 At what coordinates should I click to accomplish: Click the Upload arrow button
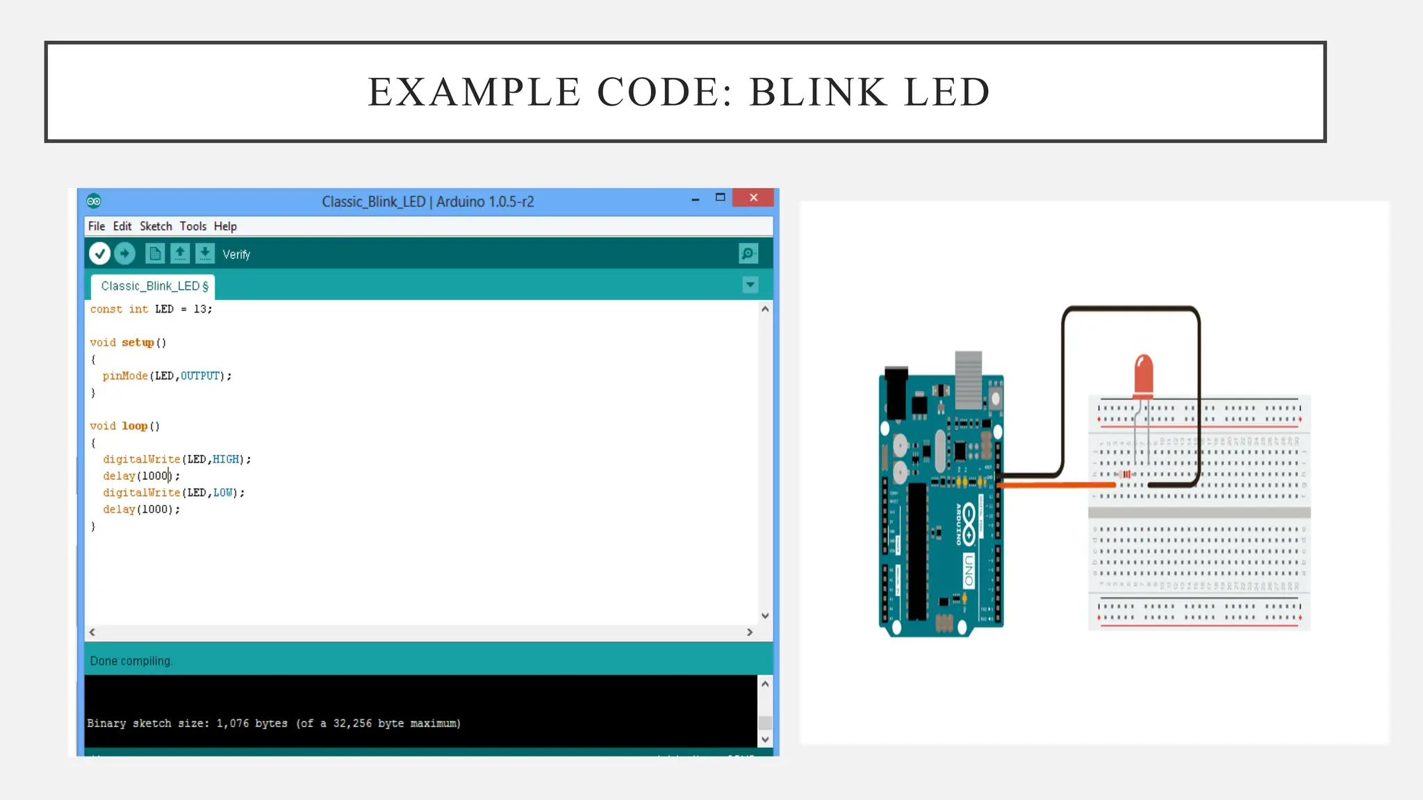coord(125,254)
